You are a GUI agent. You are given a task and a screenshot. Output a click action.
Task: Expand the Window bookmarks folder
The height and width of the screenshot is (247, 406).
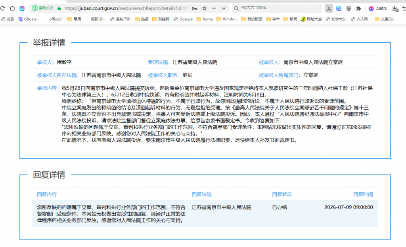(227, 19)
